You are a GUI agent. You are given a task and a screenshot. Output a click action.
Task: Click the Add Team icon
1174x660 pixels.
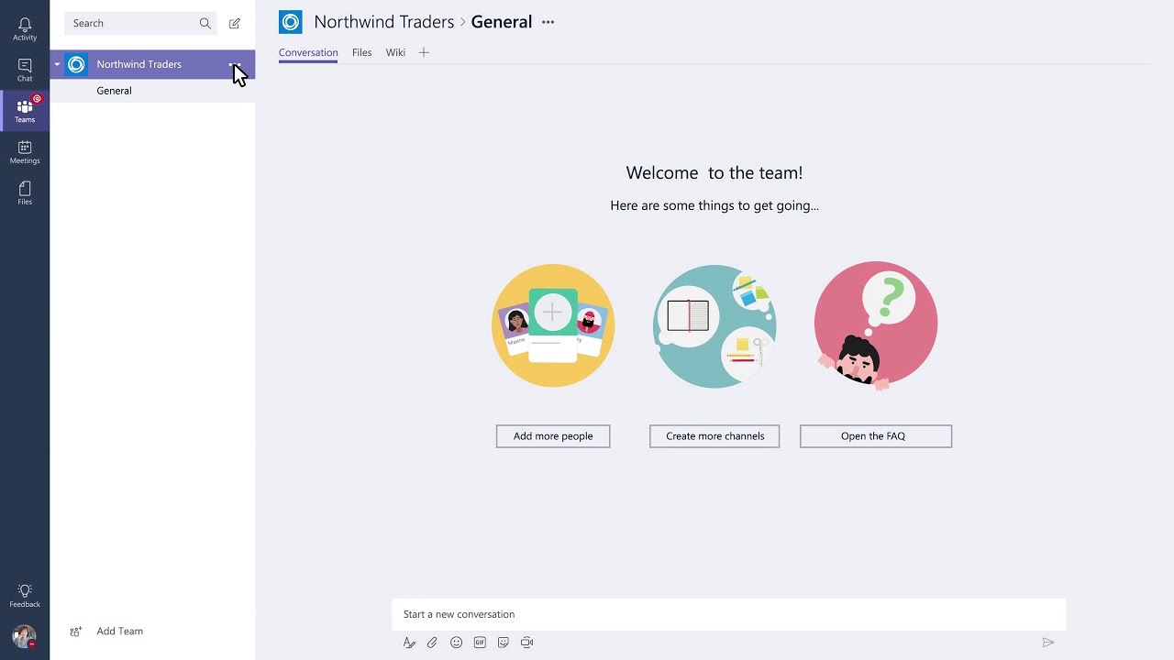(x=76, y=632)
